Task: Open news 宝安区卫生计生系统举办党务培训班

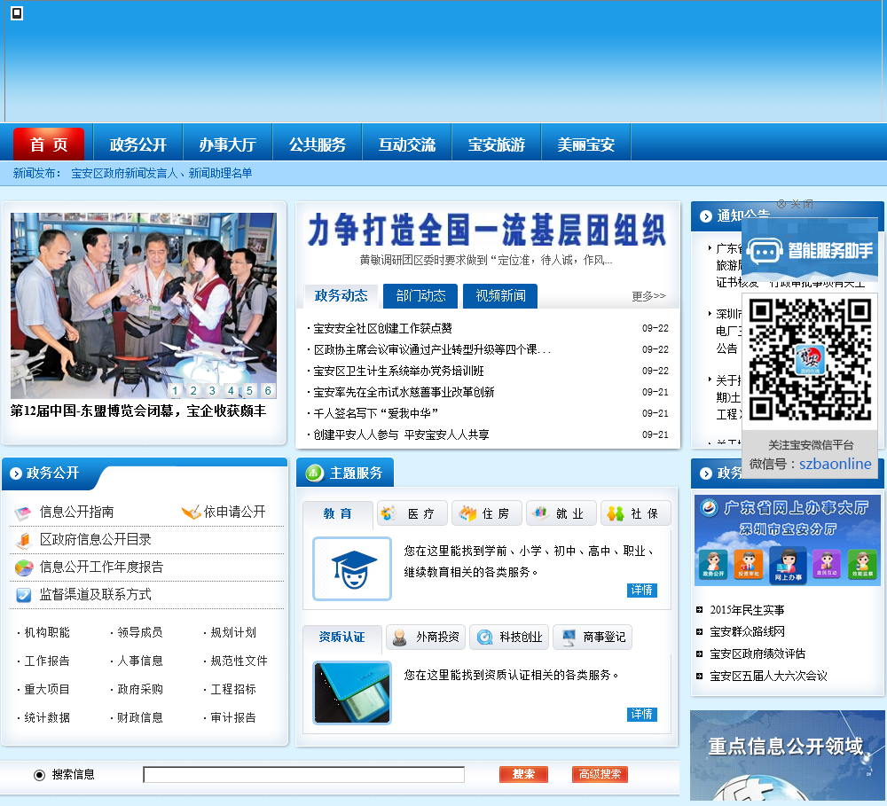Action: coord(399,371)
